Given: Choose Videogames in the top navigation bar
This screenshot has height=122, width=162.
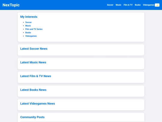Looking at the screenshot, I should click(148, 5).
